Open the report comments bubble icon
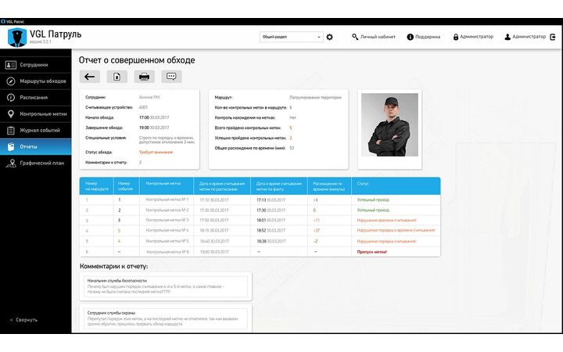 [x=171, y=77]
